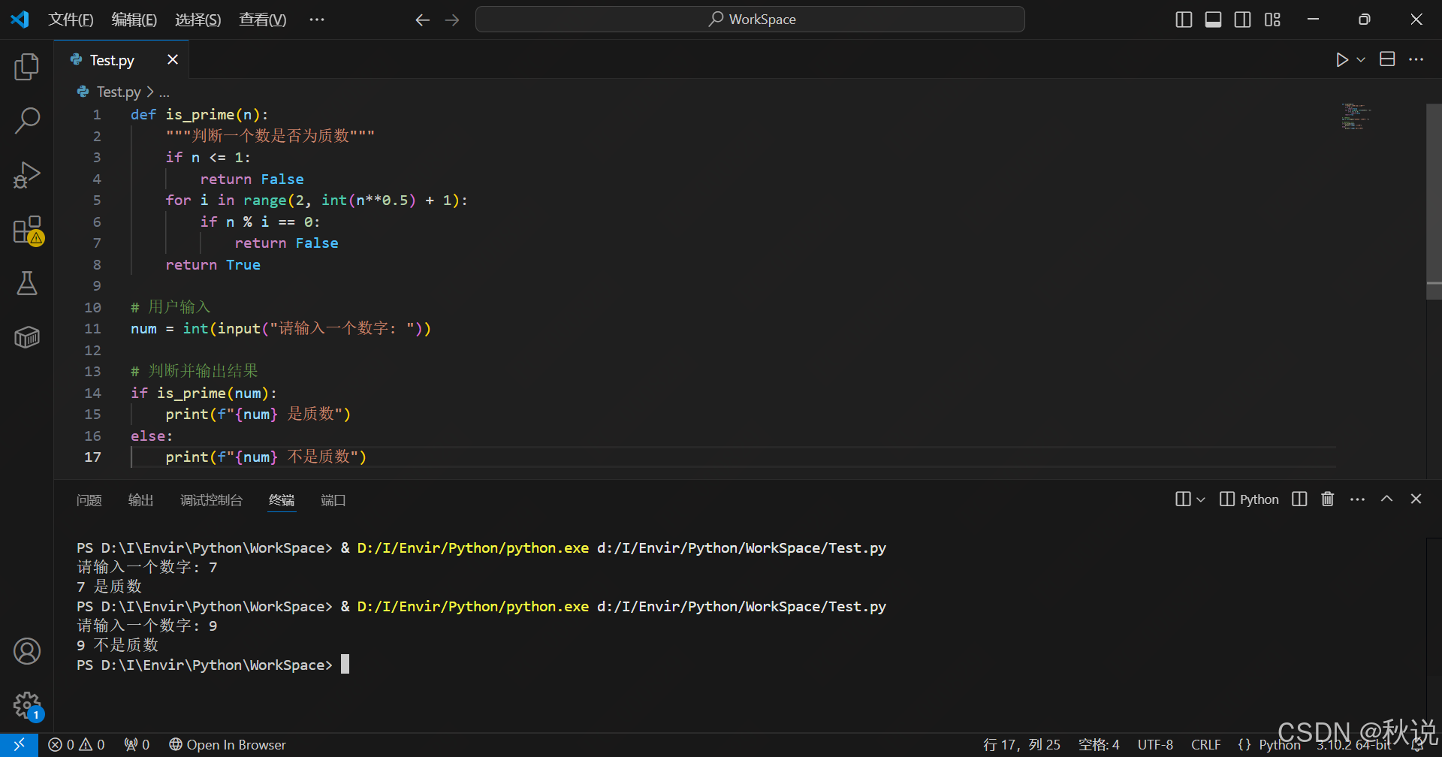Open the Explorer view in activity bar
The image size is (1442, 757).
pyautogui.click(x=27, y=67)
